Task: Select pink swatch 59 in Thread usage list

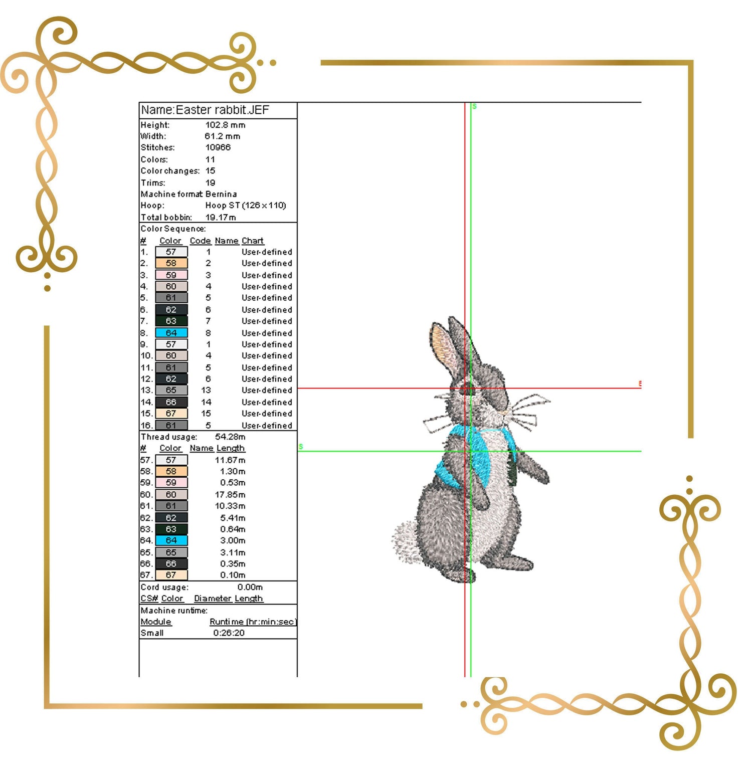Action: pos(171,483)
